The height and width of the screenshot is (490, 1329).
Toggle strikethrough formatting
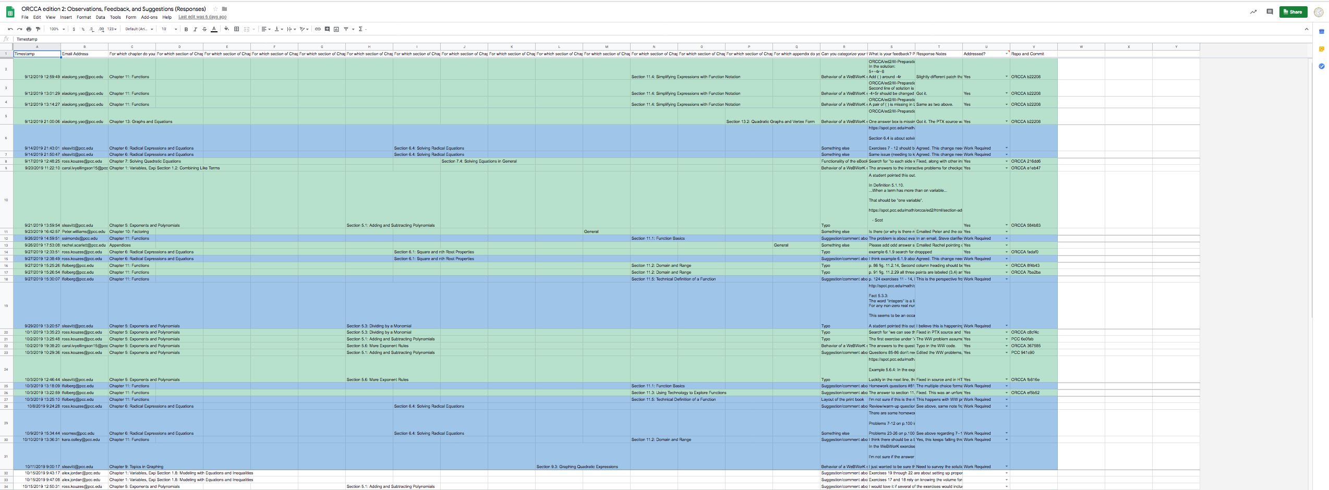point(204,29)
